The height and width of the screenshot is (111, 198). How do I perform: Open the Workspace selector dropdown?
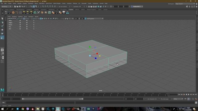(185, 4)
